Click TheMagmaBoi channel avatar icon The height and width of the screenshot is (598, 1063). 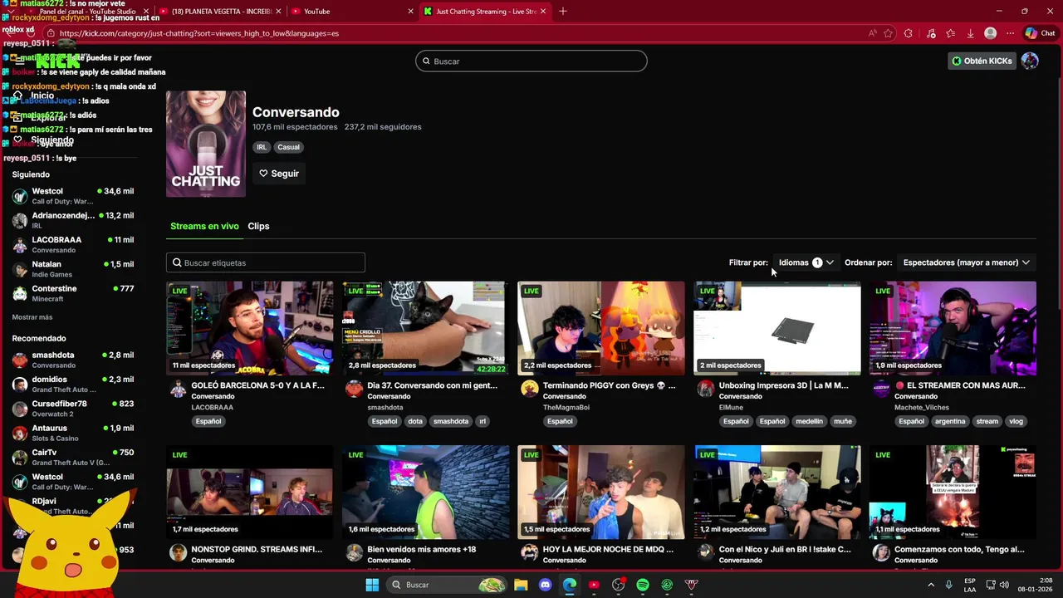coord(530,389)
